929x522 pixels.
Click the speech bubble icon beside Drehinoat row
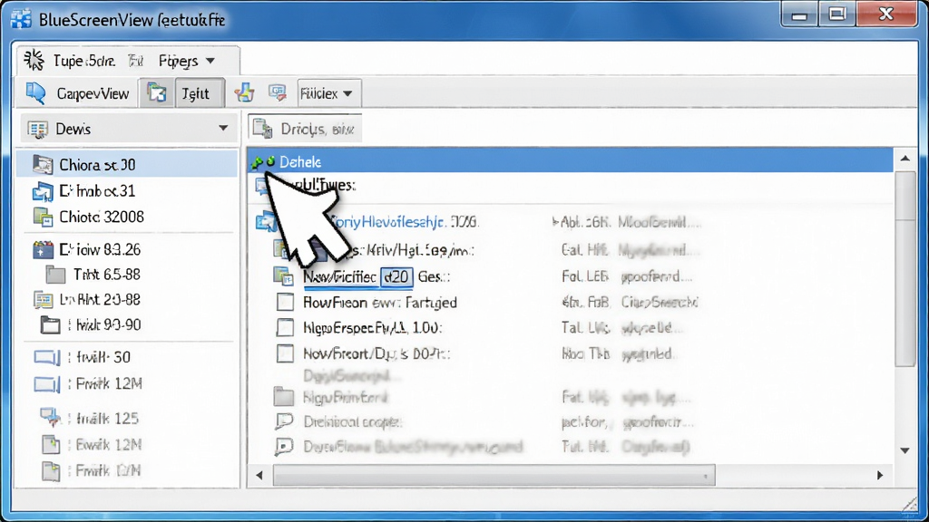point(284,421)
